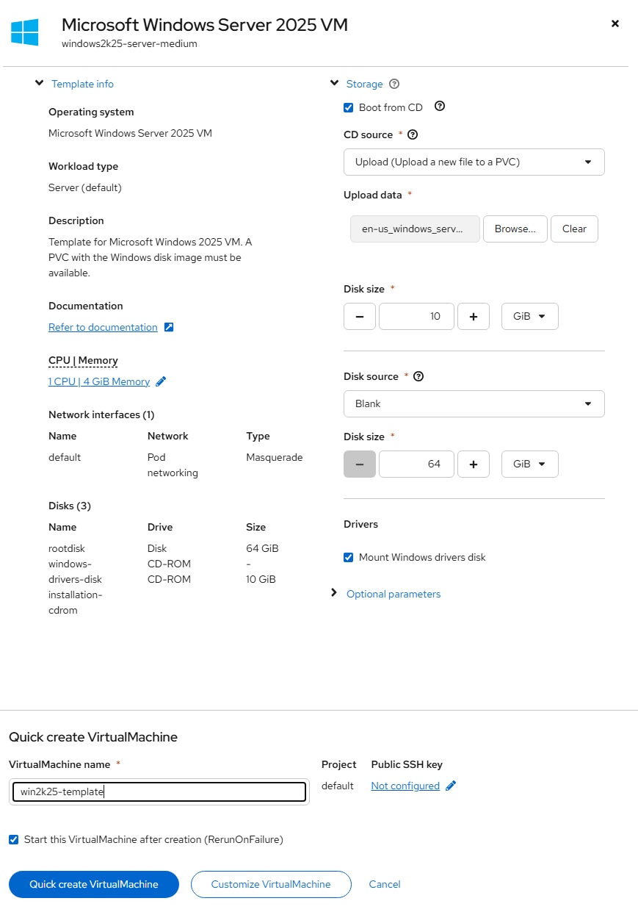Click installation-cdrom disk name
Image resolution: width=638 pixels, height=912 pixels.
pyautogui.click(x=75, y=603)
